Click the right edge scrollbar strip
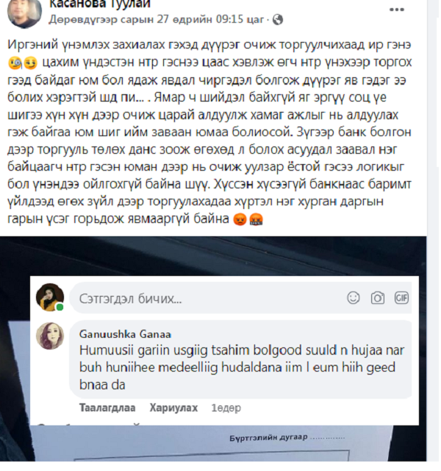The width and height of the screenshot is (441, 471). click(x=434, y=237)
